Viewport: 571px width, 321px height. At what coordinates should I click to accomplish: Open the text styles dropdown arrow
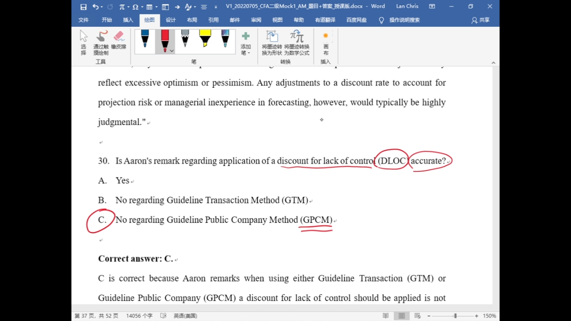(195, 6)
